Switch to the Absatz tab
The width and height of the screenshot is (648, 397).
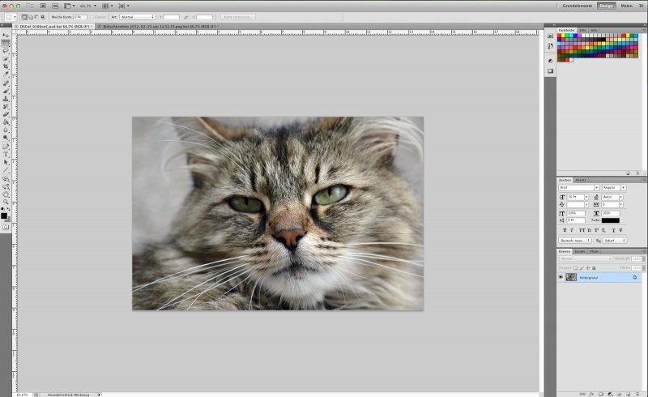click(x=581, y=180)
